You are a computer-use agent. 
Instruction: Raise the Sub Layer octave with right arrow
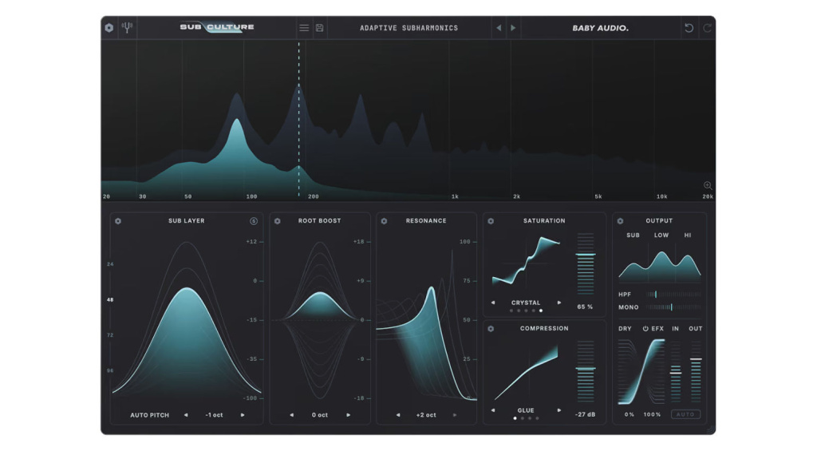(243, 415)
